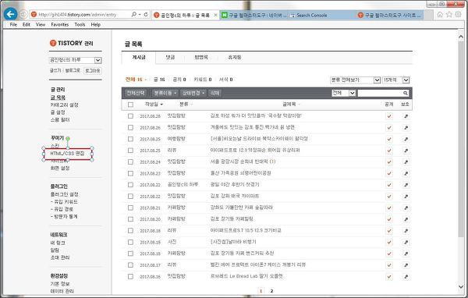Select the 게시글 tab

pos(139,57)
